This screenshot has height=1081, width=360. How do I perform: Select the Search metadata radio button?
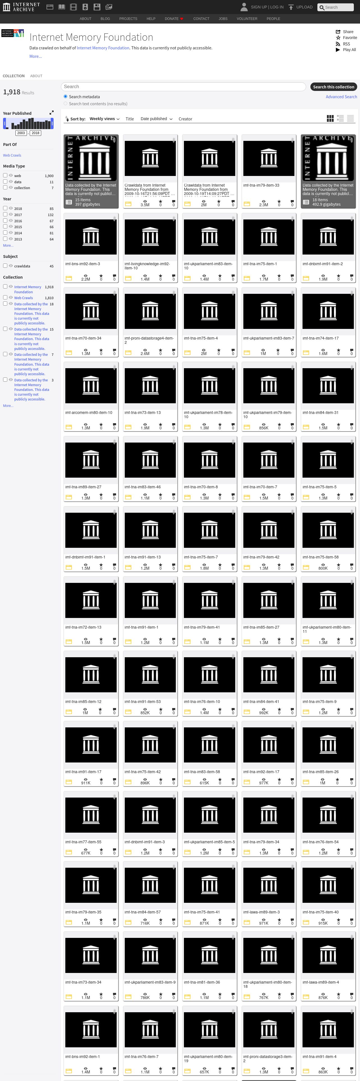(65, 97)
